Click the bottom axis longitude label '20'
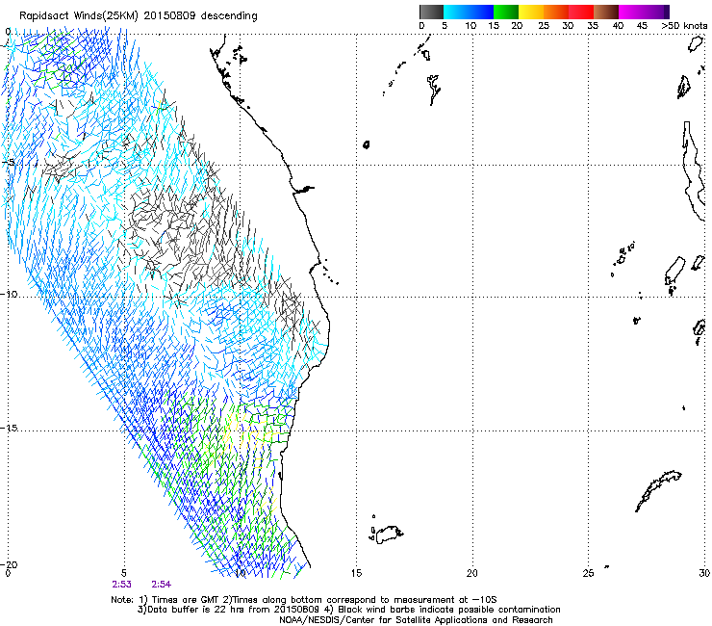Viewport: 712px width, 626px height. (x=472, y=573)
